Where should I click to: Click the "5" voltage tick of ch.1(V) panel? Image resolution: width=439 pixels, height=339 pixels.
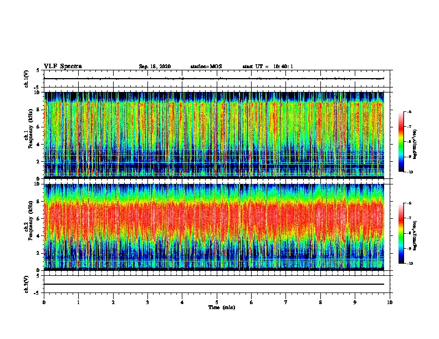38,70
